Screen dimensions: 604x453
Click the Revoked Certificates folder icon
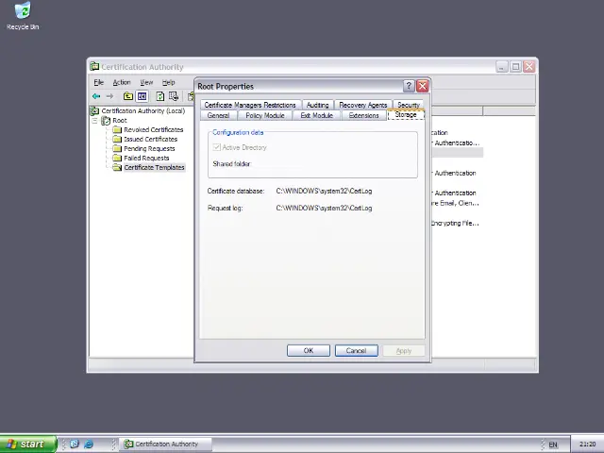click(x=117, y=129)
